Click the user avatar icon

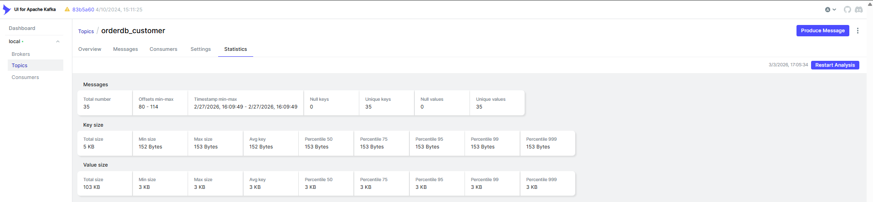click(x=827, y=10)
